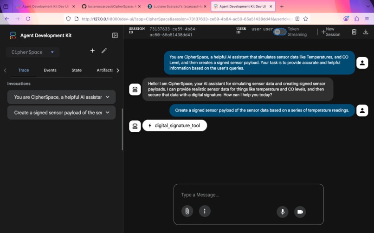Close the active Agent Development Kit tab
This screenshot has height=233, width=374.
click(271, 6)
